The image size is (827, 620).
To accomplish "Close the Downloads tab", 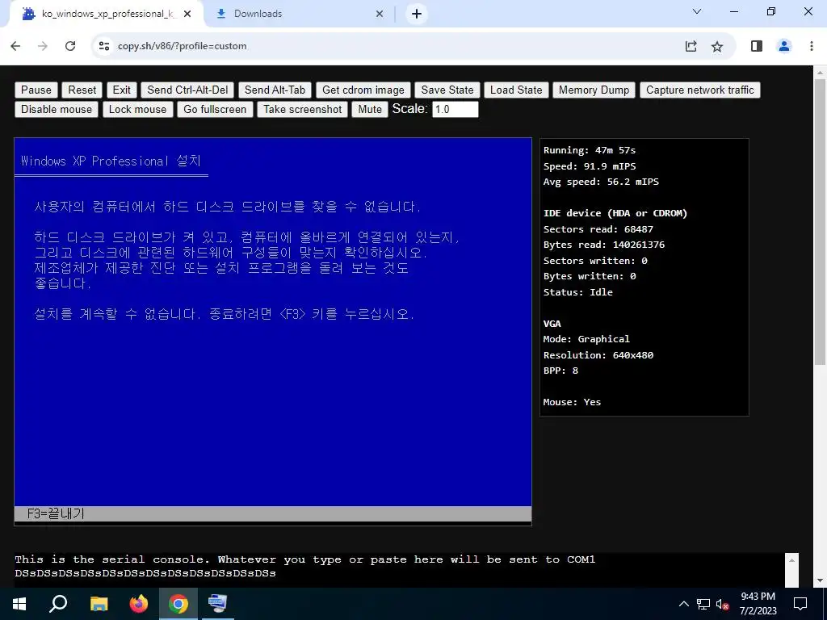I will (380, 14).
